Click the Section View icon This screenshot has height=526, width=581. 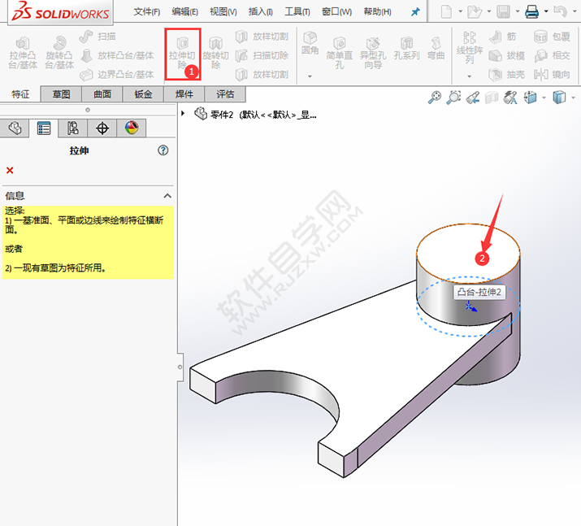click(492, 98)
